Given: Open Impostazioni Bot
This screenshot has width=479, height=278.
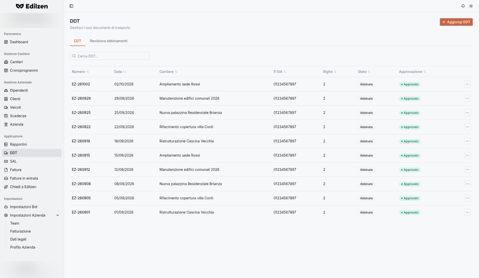Looking at the screenshot, I should point(32,207).
